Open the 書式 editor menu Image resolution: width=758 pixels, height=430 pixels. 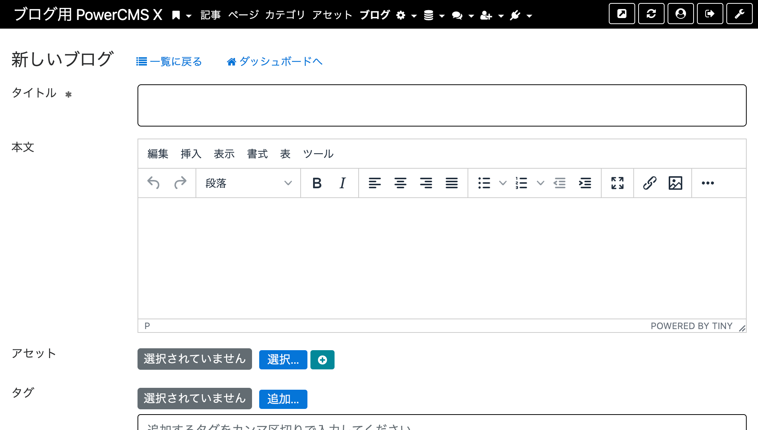pyautogui.click(x=257, y=154)
